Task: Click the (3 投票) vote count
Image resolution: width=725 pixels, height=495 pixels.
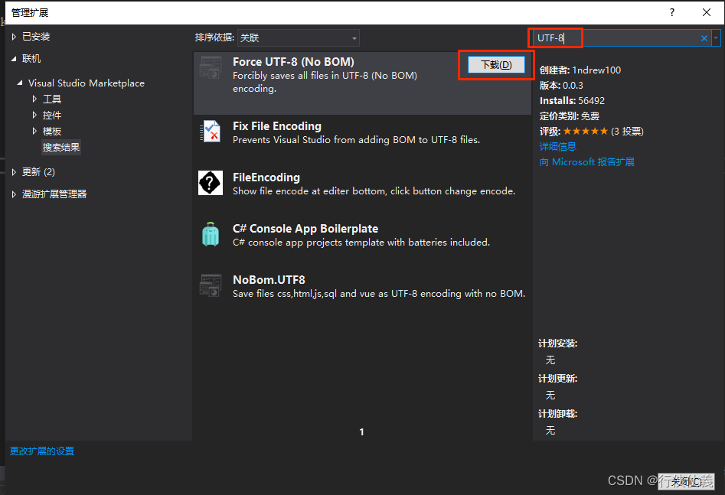Action: 627,132
